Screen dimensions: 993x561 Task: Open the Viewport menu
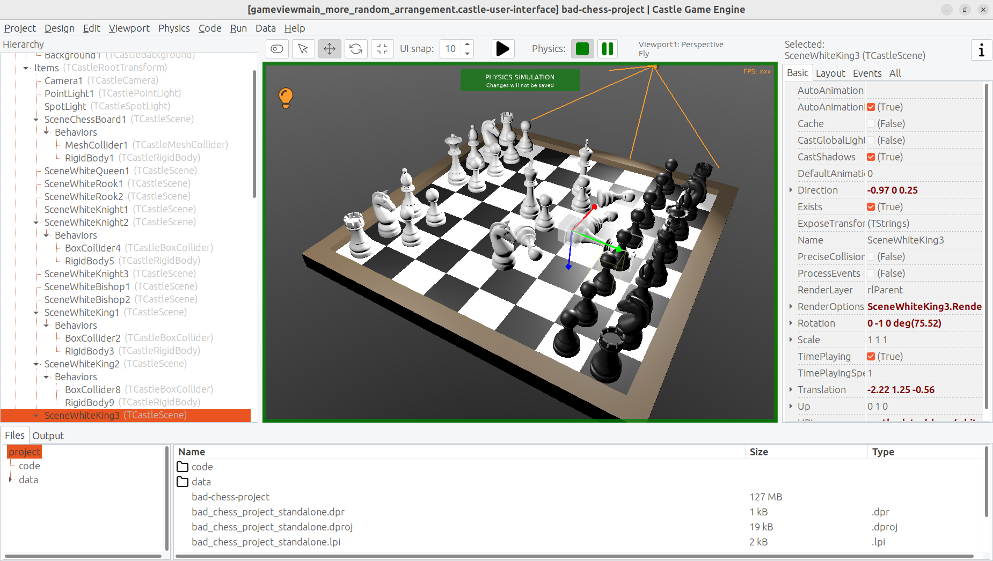click(129, 28)
